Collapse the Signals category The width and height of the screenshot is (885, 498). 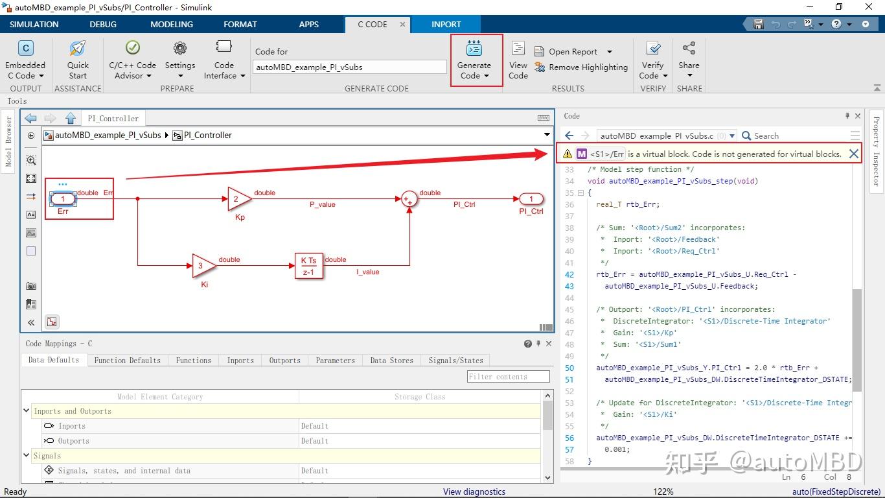pos(27,456)
